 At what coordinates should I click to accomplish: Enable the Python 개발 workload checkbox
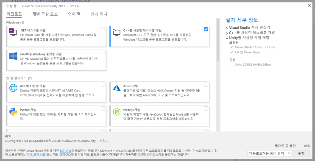(103, 108)
